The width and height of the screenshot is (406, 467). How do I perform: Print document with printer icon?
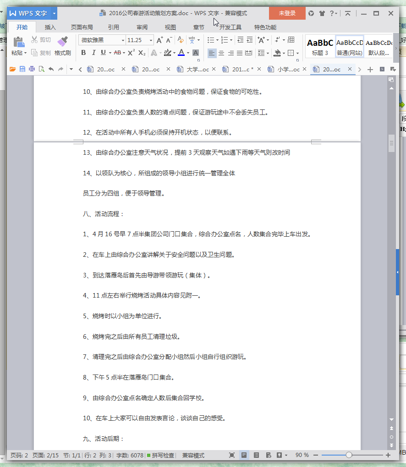32,69
